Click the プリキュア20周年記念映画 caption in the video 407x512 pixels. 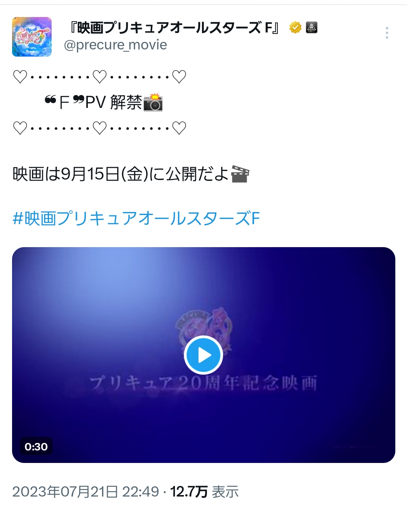pyautogui.click(x=203, y=383)
